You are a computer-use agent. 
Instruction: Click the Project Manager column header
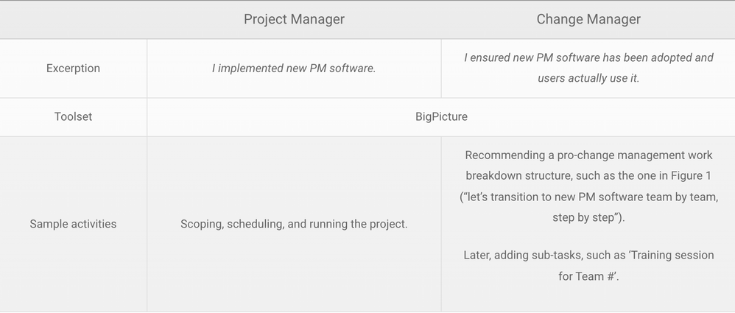(x=294, y=19)
